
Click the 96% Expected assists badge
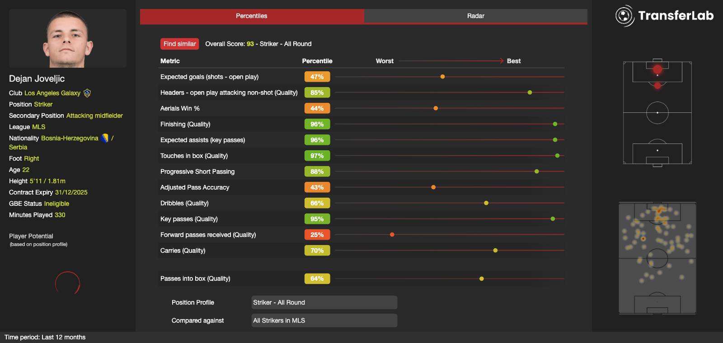coord(317,140)
